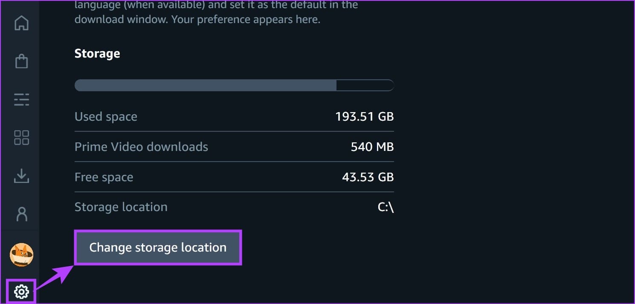Screen dimensions: 635x304
Task: Select the Used space row
Action: click(x=106, y=116)
